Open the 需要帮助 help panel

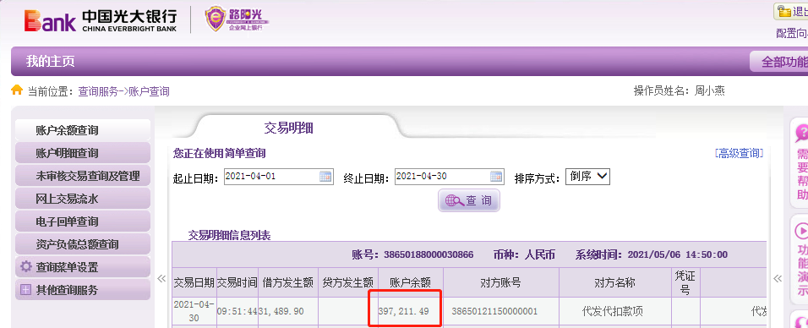coord(800,163)
